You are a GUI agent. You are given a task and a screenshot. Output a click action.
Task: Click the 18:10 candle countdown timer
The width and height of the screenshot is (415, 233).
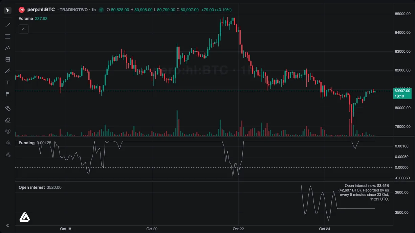pos(400,96)
